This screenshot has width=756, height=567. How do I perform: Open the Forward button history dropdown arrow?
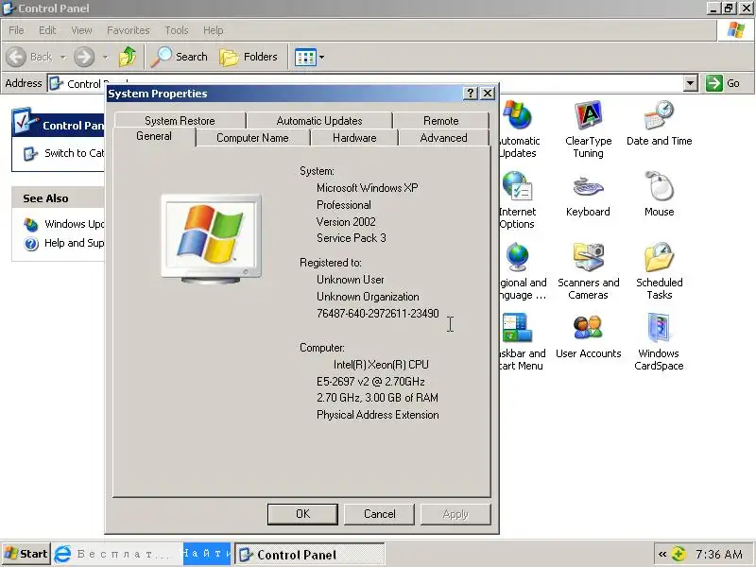coord(106,57)
